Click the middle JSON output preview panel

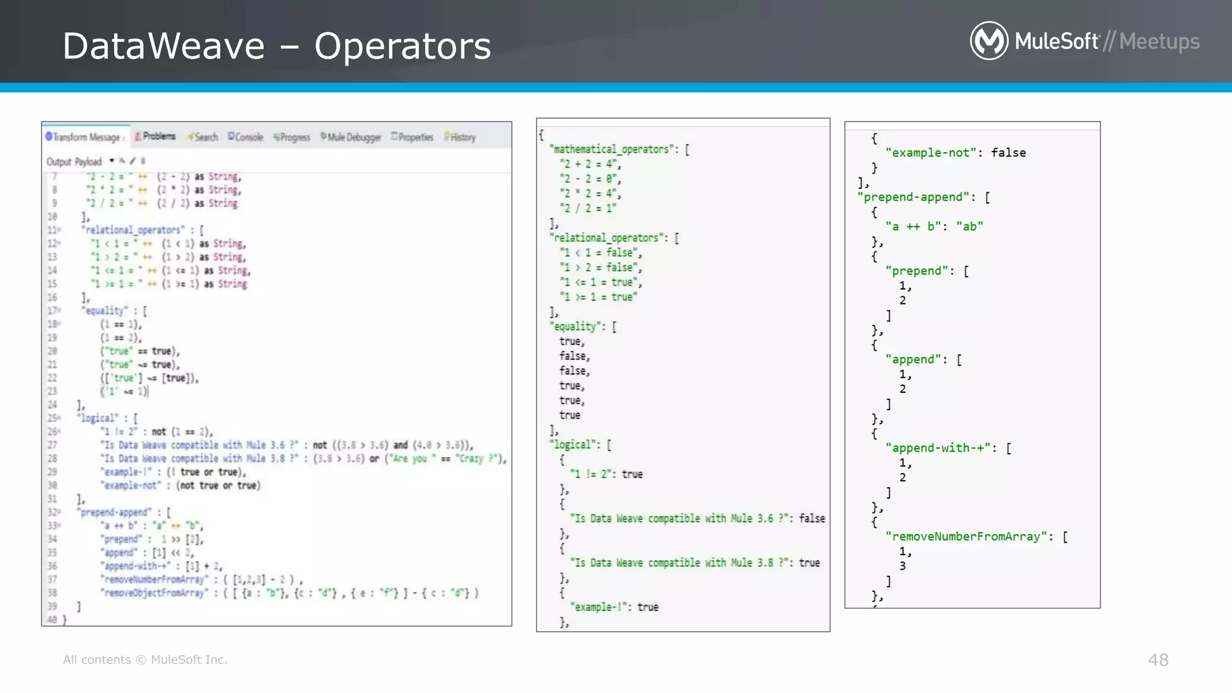683,374
